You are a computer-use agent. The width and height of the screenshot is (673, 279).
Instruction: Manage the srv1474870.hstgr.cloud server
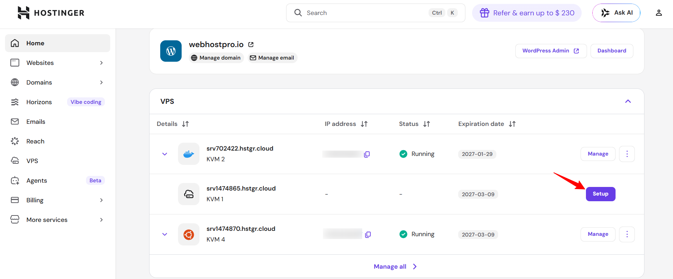[598, 234]
